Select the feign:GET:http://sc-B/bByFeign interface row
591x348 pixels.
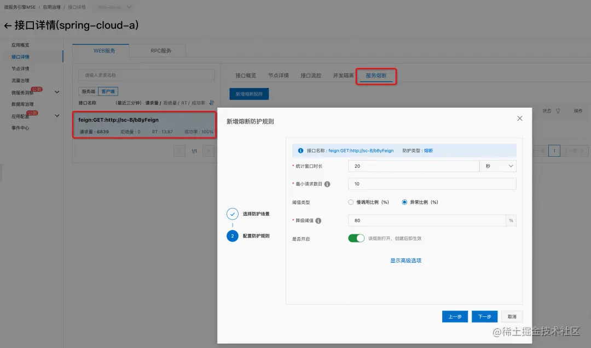click(x=144, y=125)
